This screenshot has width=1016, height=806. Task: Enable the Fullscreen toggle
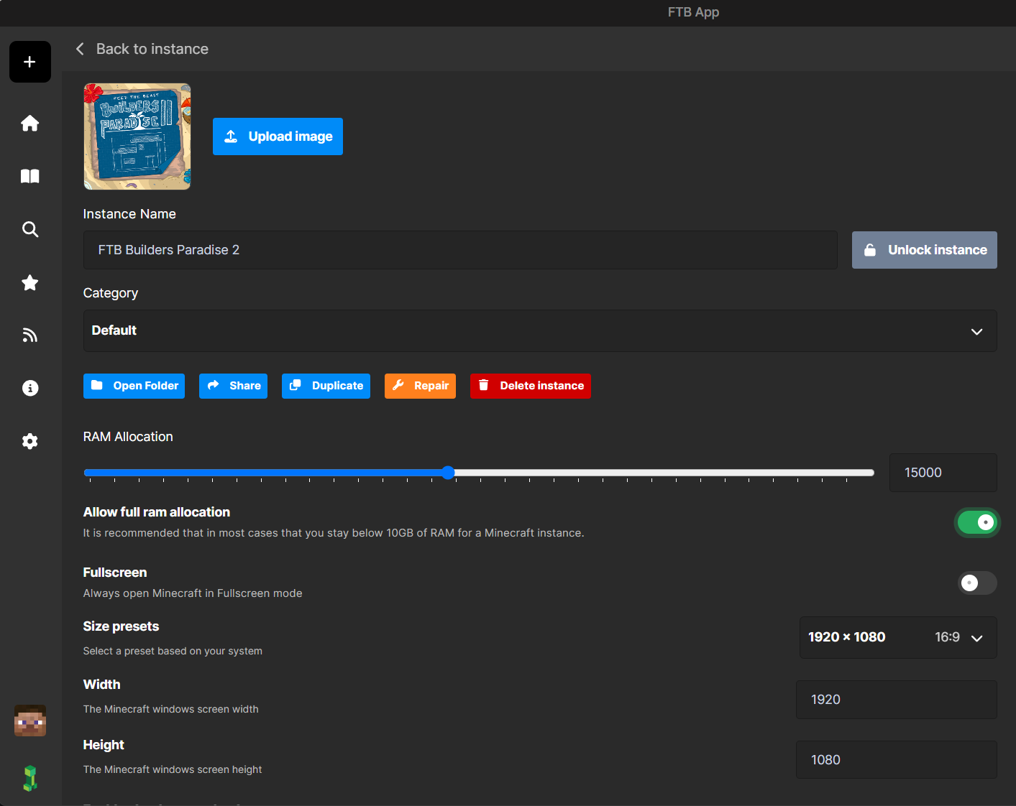point(976,583)
